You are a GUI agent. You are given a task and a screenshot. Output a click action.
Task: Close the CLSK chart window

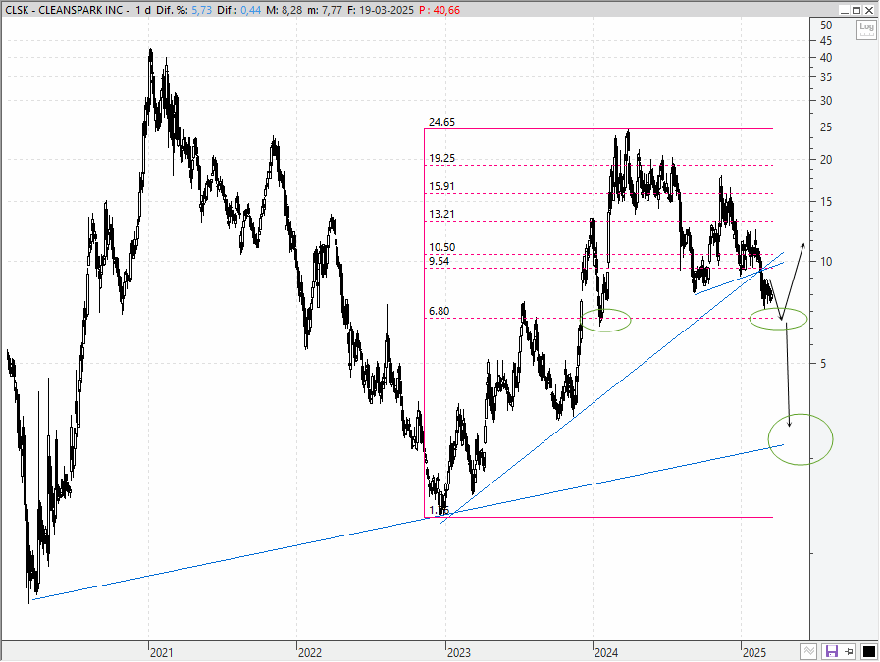point(869,10)
